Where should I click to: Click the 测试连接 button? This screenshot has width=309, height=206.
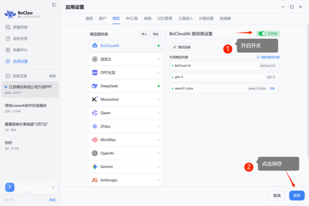pos(181,47)
